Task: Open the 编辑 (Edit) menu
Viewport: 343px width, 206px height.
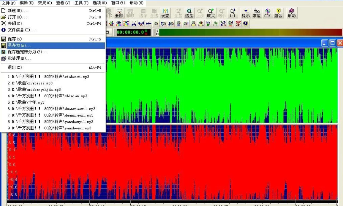Action: (x=27, y=3)
